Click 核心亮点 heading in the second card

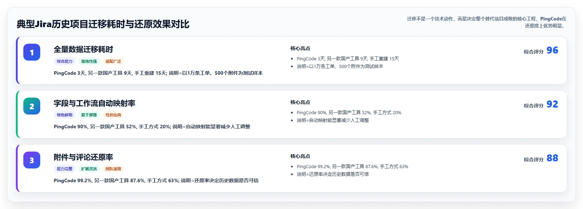[x=300, y=102]
